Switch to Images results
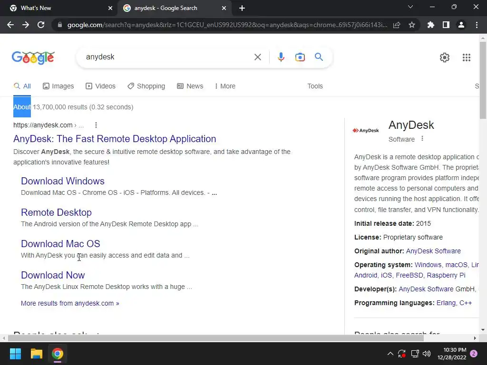The width and height of the screenshot is (487, 365). [x=58, y=86]
